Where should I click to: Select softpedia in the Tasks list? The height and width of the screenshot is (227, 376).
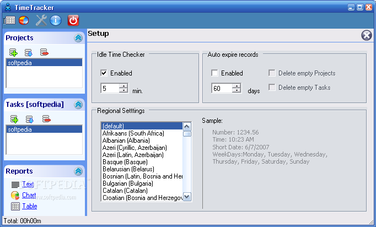coord(44,129)
